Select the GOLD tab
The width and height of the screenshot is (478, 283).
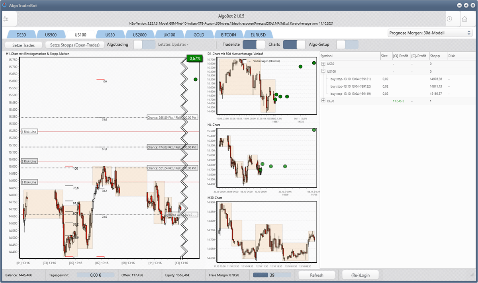[198, 35]
